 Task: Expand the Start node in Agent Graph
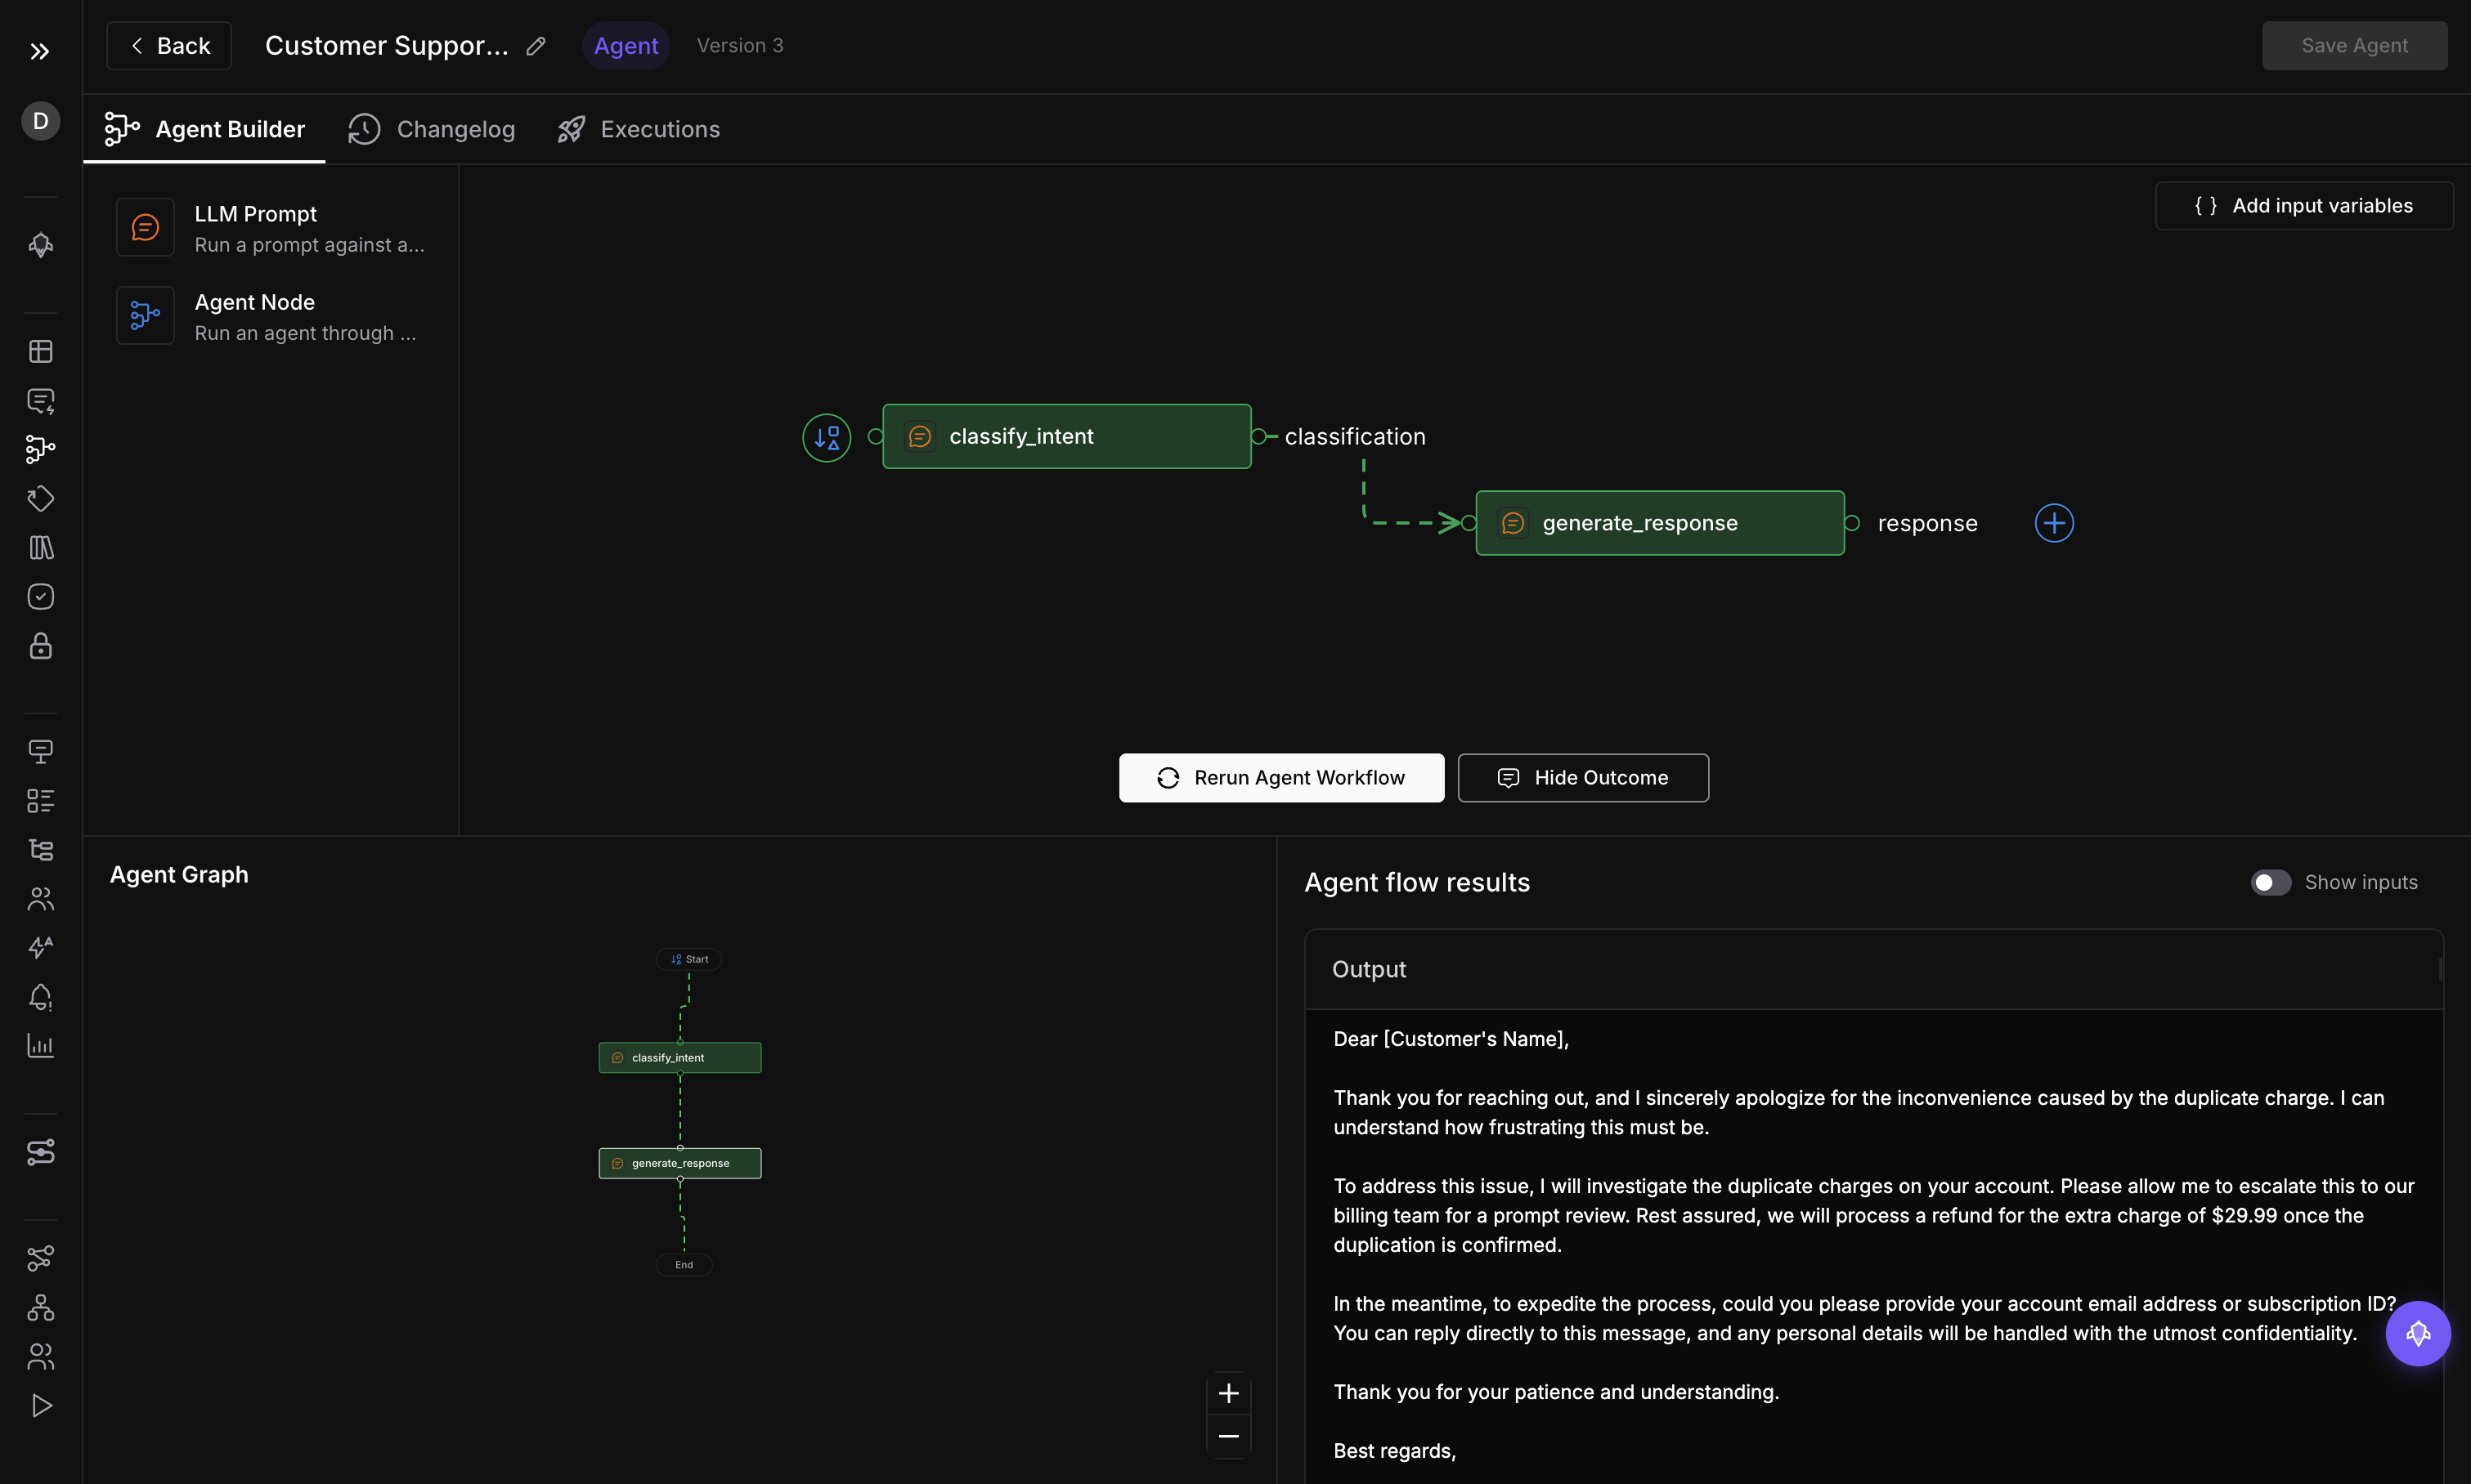coord(688,958)
